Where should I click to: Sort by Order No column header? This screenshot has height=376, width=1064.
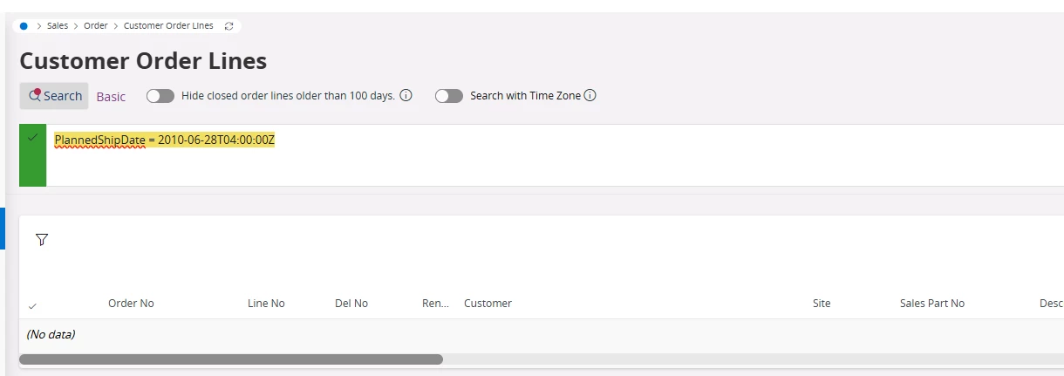(131, 304)
